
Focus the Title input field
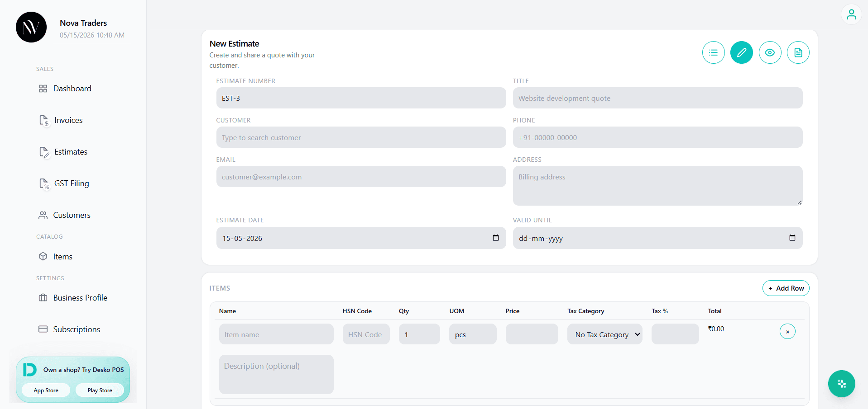tap(657, 98)
